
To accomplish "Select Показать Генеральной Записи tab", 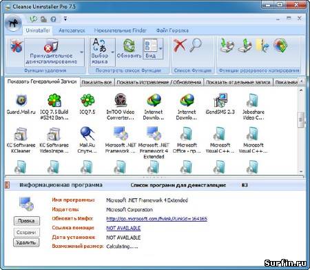I will pyautogui.click(x=42, y=81).
